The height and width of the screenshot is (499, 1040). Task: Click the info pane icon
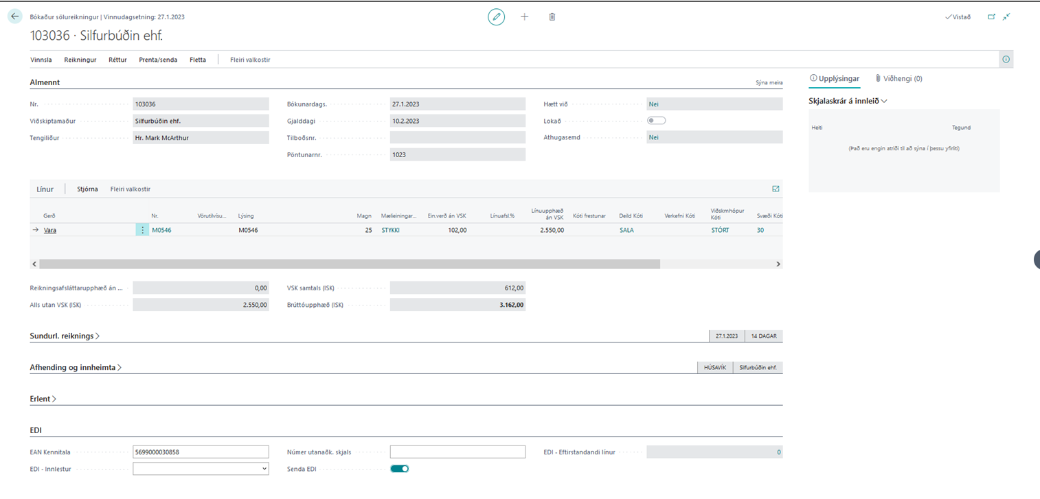pos(1006,60)
